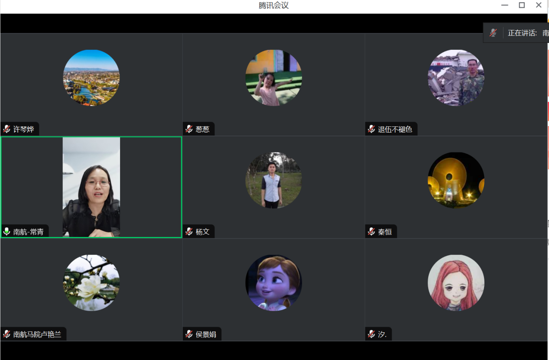Image resolution: width=549 pixels, height=360 pixels.
Task: Select the red-haired drawing avatar of 汐.
Action: [456, 282]
